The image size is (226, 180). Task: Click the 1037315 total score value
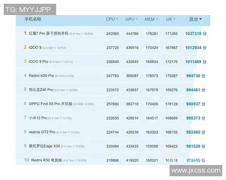click(x=193, y=33)
